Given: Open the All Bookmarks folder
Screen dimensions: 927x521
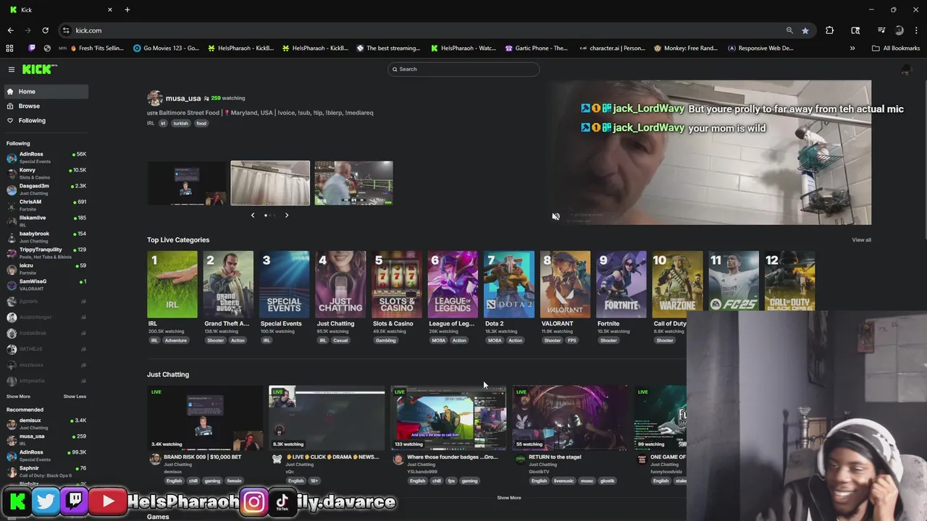Looking at the screenshot, I should [x=896, y=48].
